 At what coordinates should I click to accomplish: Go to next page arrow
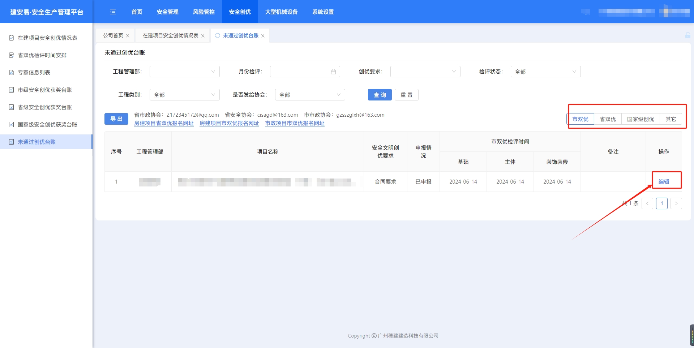pos(676,203)
